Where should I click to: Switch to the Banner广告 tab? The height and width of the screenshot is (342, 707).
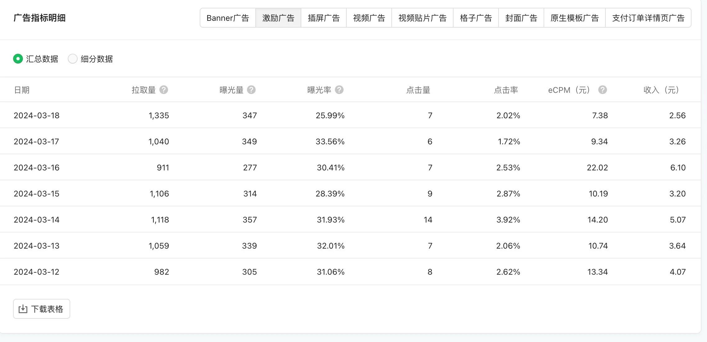click(228, 18)
